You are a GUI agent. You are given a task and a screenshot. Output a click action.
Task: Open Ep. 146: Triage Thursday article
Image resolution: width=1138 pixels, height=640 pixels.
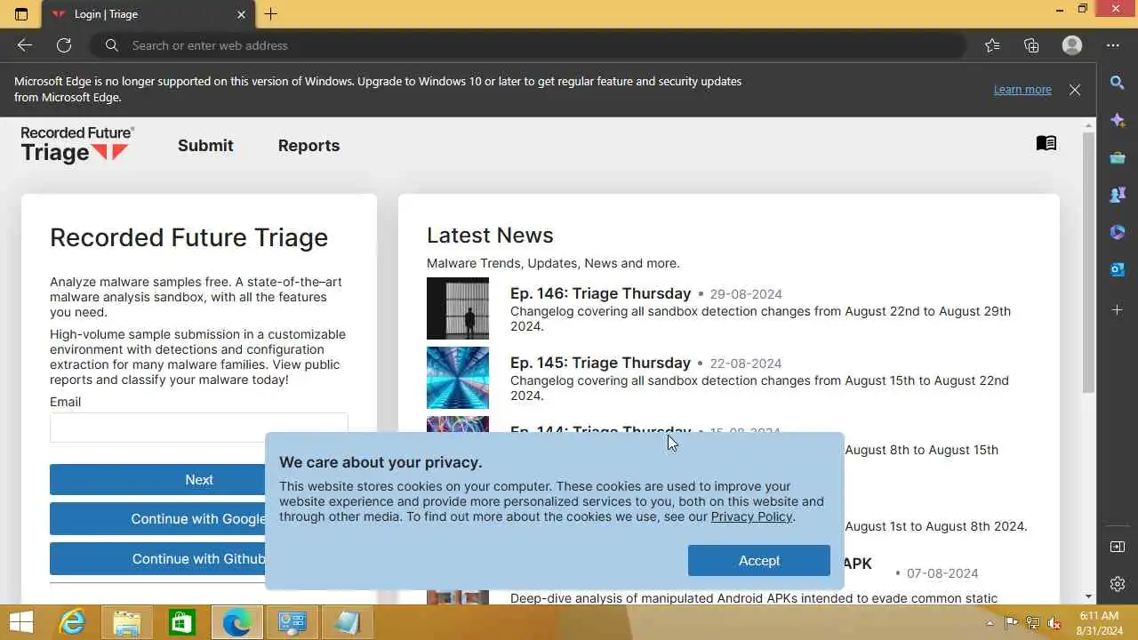[x=600, y=293]
